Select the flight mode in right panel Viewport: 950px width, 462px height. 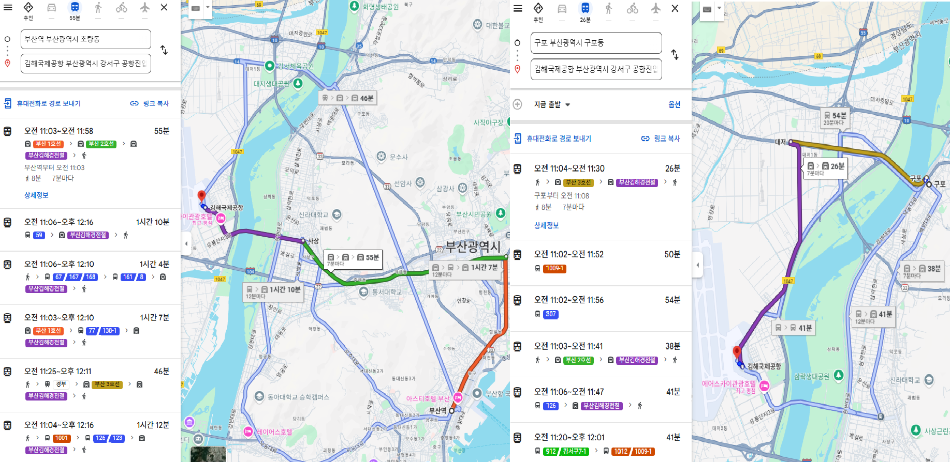click(655, 12)
